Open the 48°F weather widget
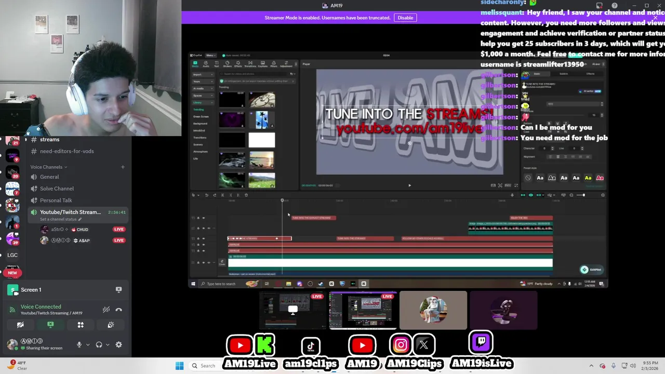This screenshot has height=374, width=665. pyautogui.click(x=18, y=365)
